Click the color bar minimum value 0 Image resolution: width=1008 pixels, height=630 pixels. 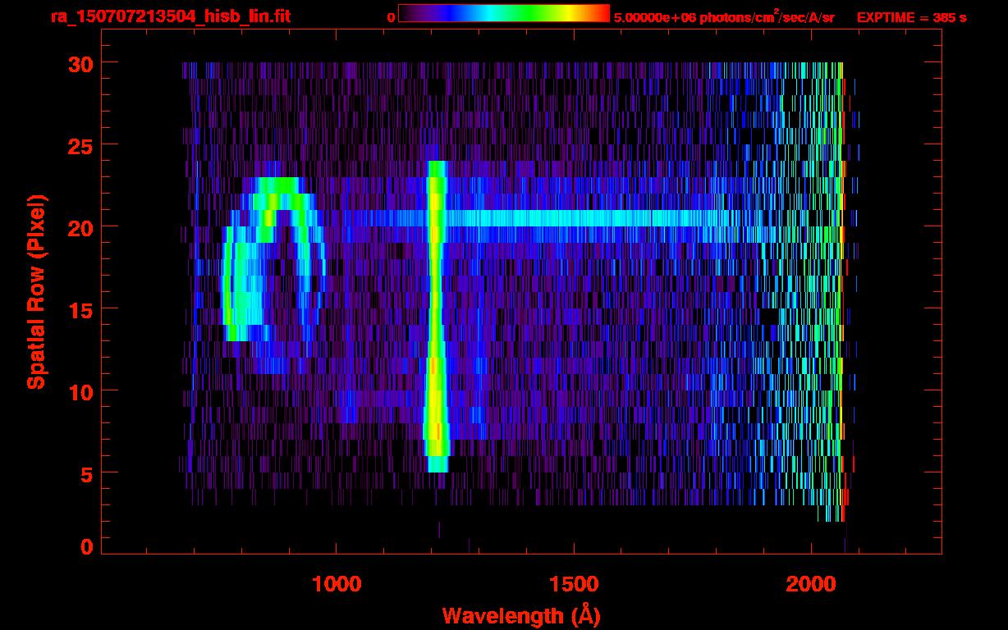click(x=391, y=17)
